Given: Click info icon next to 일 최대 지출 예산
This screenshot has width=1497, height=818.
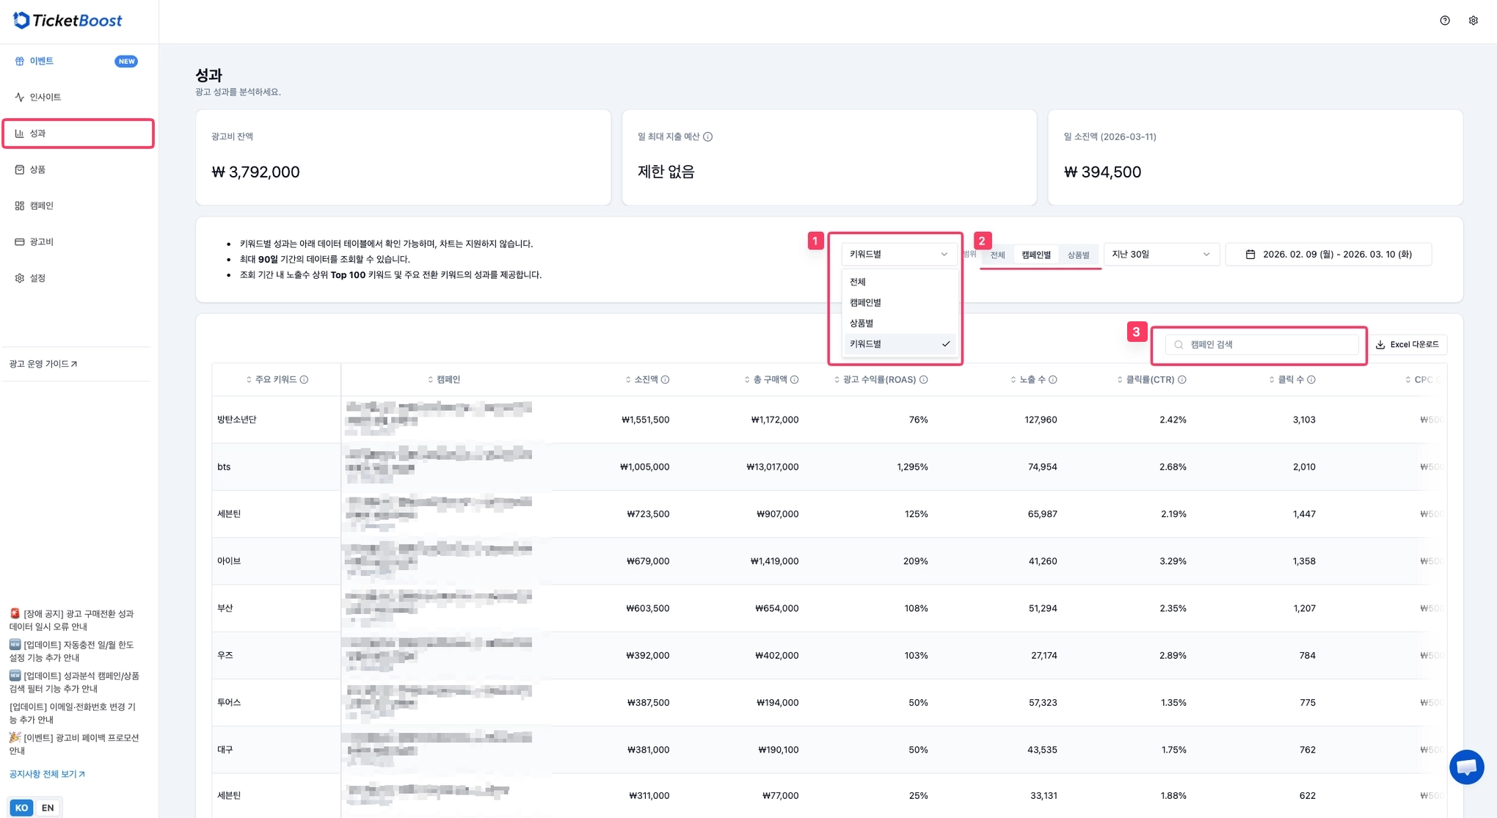Looking at the screenshot, I should tap(707, 136).
